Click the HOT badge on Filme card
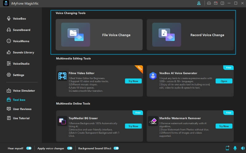Viewport: 246px width, 153px height. coord(140,68)
